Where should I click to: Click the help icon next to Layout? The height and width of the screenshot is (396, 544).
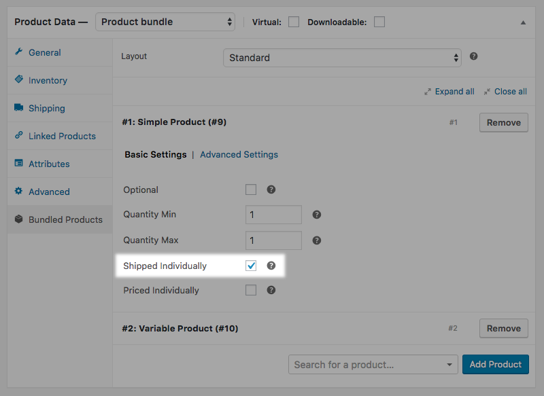(x=473, y=56)
